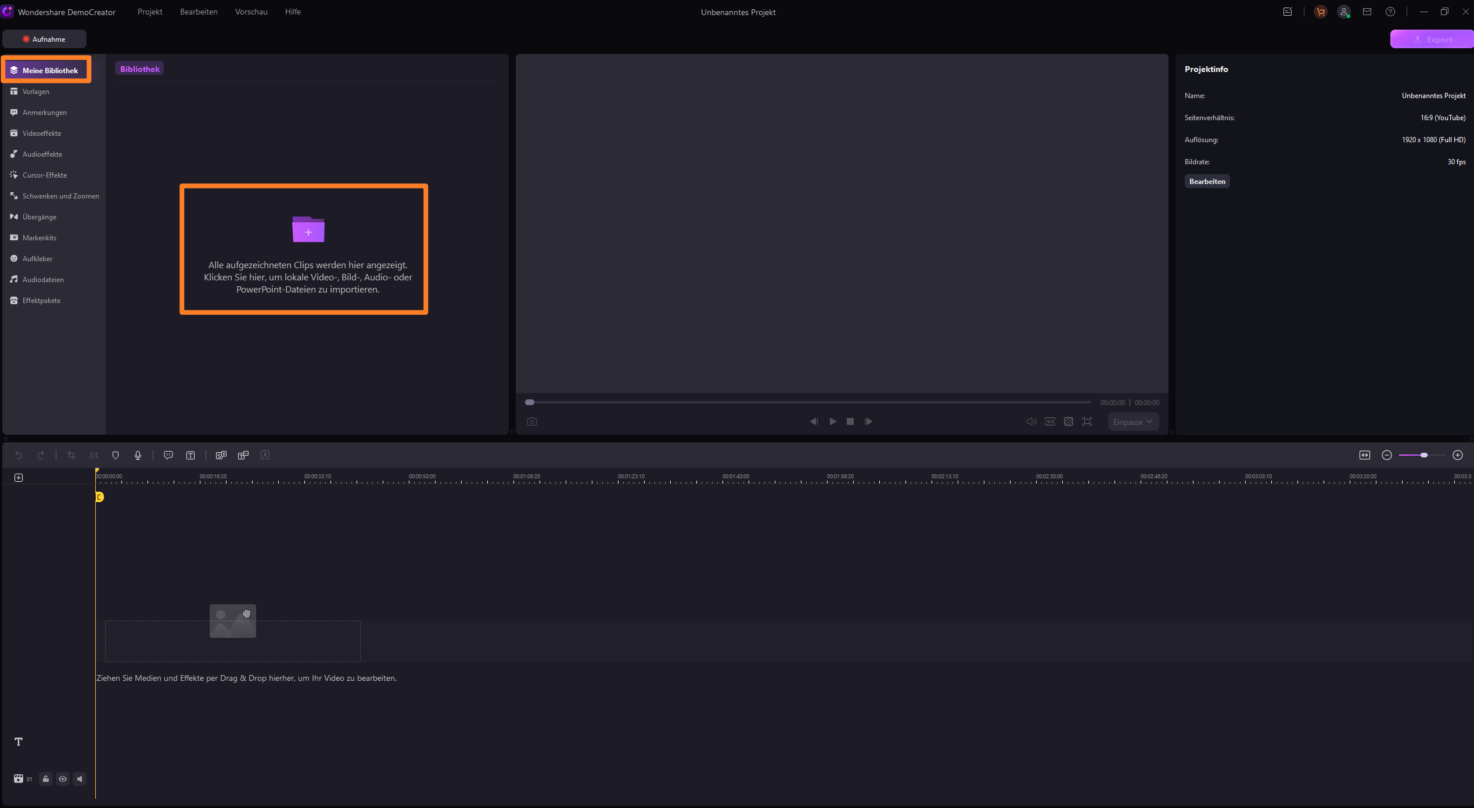Open the Einpassen zoom dropdown

click(x=1133, y=422)
